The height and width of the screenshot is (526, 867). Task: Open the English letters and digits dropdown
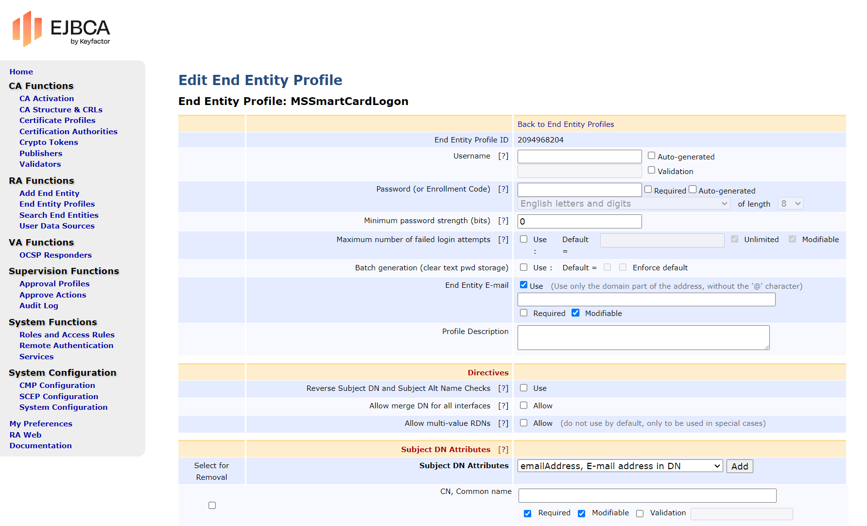tap(623, 204)
